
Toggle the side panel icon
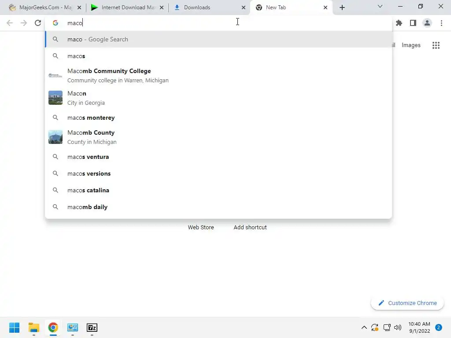[x=413, y=23]
